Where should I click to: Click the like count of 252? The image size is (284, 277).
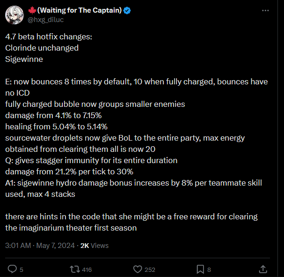click(150, 270)
